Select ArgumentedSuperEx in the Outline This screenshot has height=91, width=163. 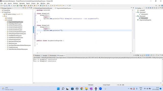(x=145, y=20)
